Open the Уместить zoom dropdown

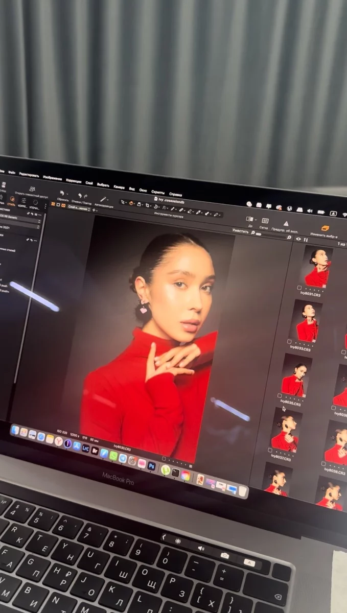(x=241, y=232)
